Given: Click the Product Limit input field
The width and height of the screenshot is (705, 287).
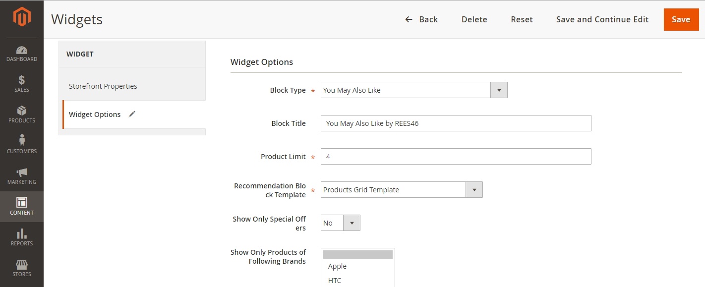Looking at the screenshot, I should tap(456, 156).
